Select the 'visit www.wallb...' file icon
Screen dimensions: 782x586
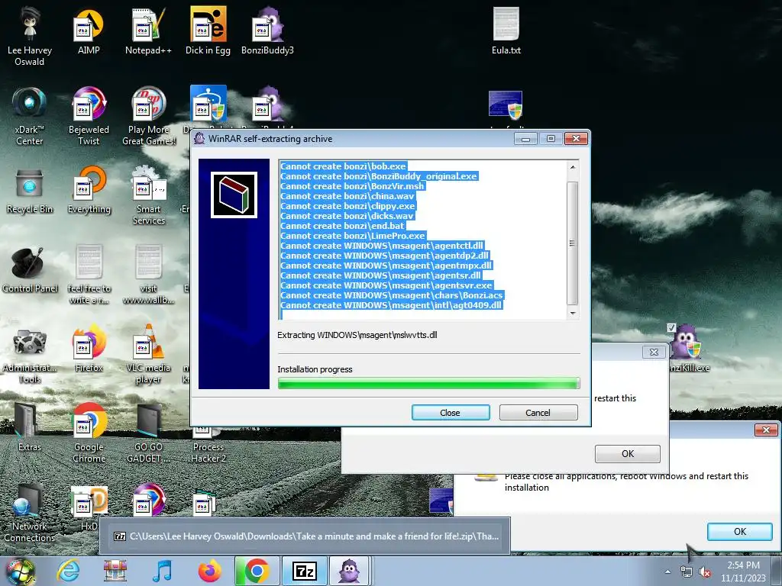pos(149,275)
